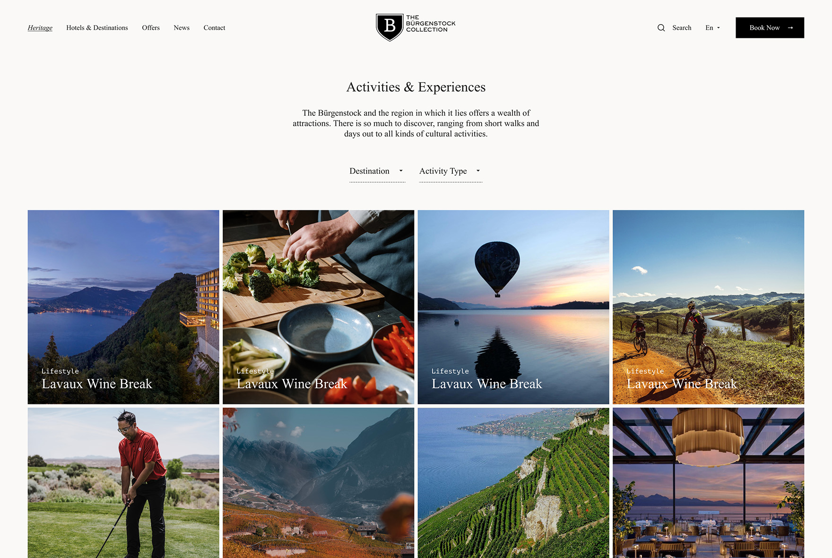The image size is (832, 558).
Task: Select the News navigation link
Action: (182, 28)
